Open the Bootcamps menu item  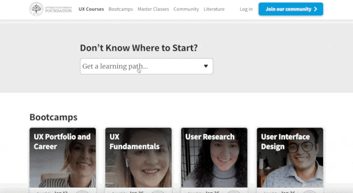[x=120, y=9]
